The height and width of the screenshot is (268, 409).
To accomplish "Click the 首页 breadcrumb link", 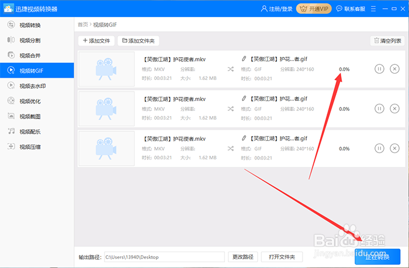I will [x=83, y=25].
